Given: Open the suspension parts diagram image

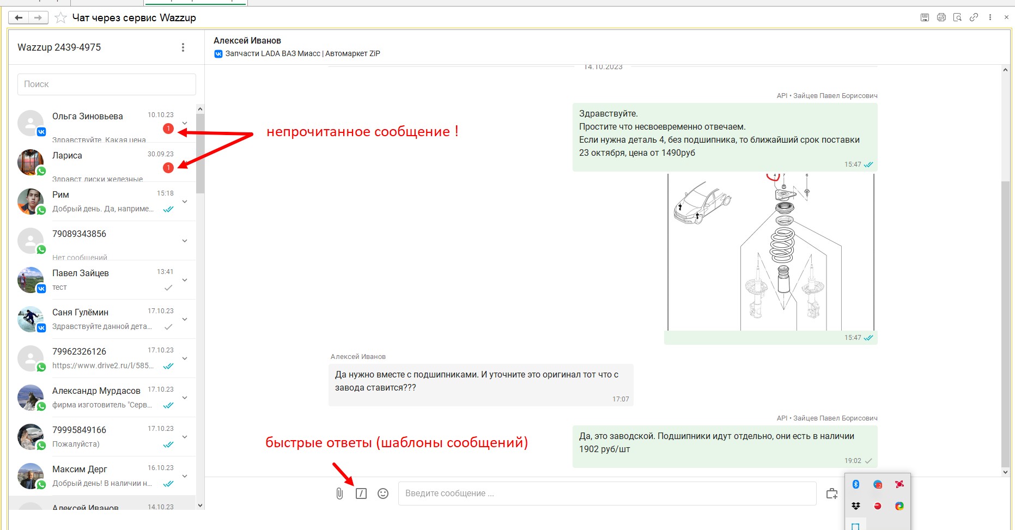Looking at the screenshot, I should (x=770, y=252).
